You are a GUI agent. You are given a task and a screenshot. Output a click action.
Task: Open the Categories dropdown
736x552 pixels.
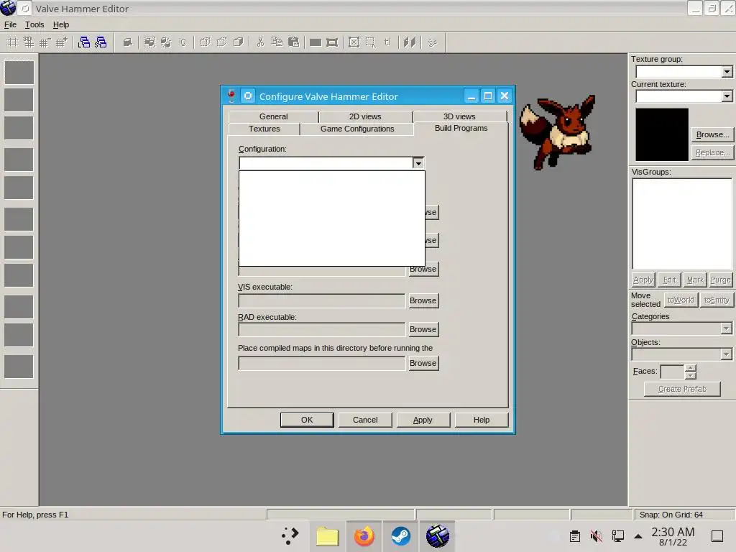726,328
